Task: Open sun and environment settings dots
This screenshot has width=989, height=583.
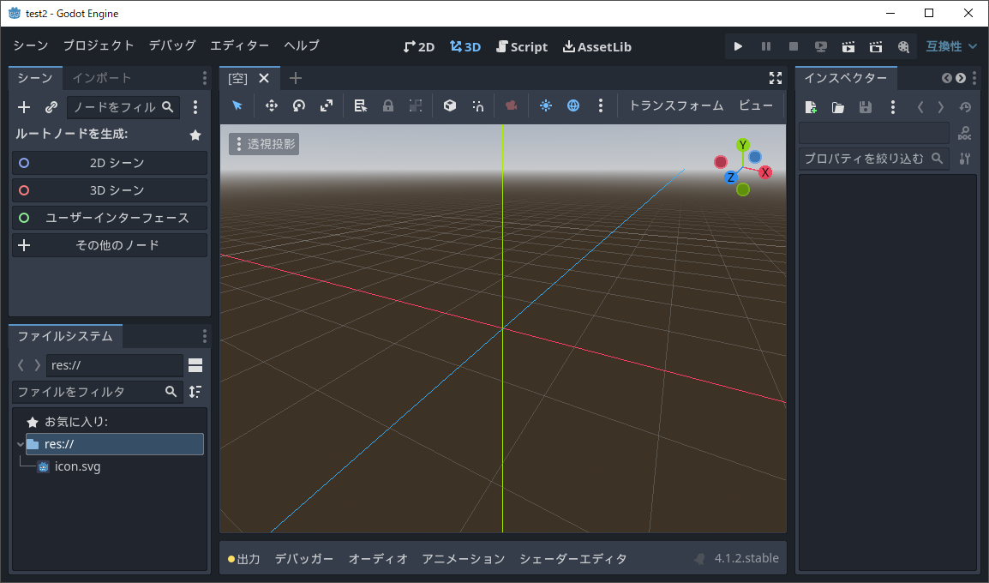Action: tap(601, 105)
